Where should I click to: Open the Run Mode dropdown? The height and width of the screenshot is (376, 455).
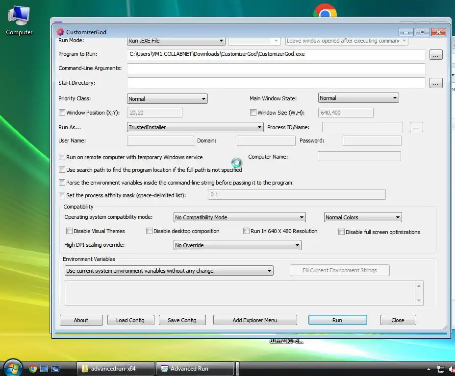(176, 41)
